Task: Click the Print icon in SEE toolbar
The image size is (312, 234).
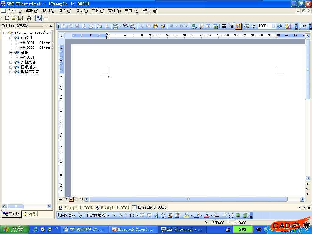Action: click(29, 18)
